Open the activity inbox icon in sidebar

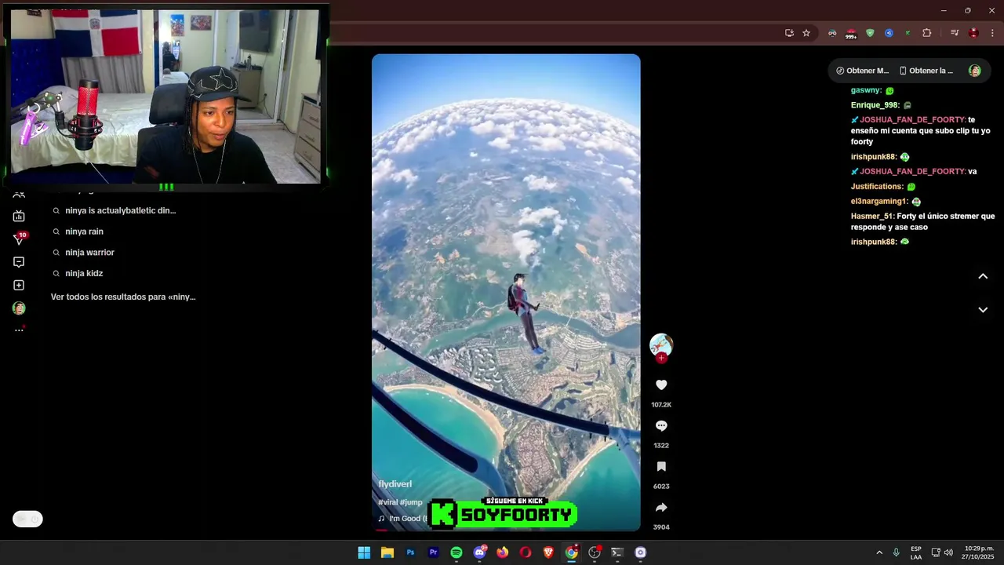[19, 262]
